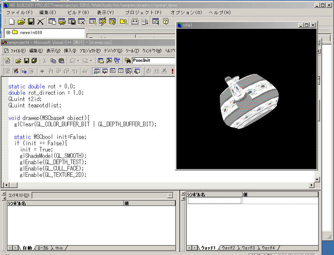334x255 pixels.
Task: Click the new project icon in WS Builder
Action: 12,22
